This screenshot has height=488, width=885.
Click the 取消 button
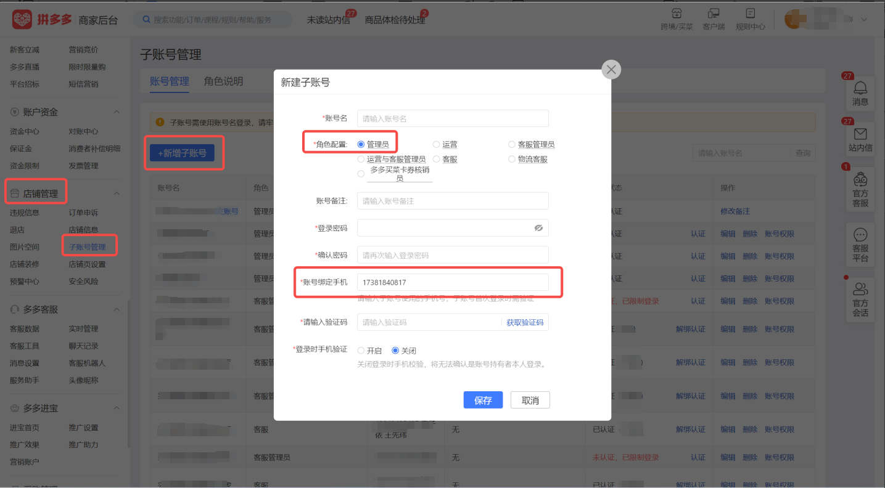click(x=530, y=400)
